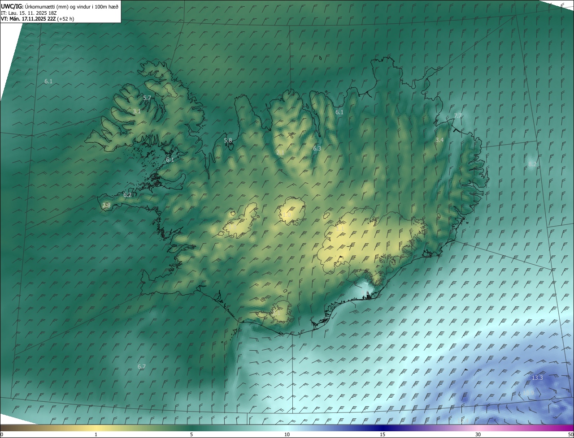This screenshot has height=438, width=574.
Task: Click the 1.0 value on the glacier
Action: (287, 215)
